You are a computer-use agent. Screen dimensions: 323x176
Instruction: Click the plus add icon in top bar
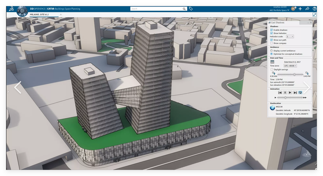(x=300, y=9)
